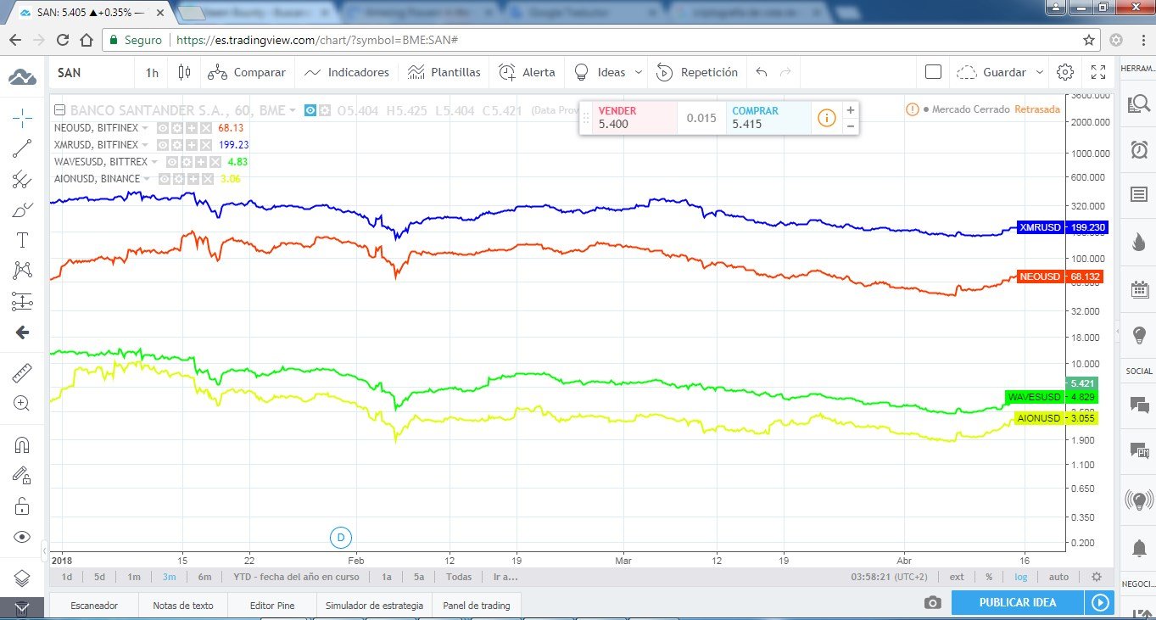
Task: Toggle magnet mode for drawings
Action: click(22, 445)
